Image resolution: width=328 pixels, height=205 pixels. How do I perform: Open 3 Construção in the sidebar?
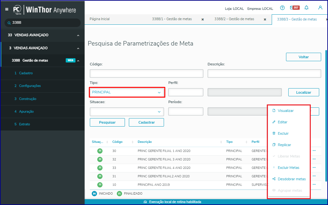pos(43,99)
